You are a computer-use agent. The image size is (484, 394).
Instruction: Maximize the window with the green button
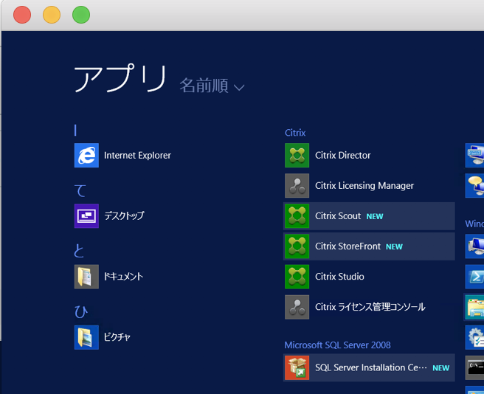point(81,15)
